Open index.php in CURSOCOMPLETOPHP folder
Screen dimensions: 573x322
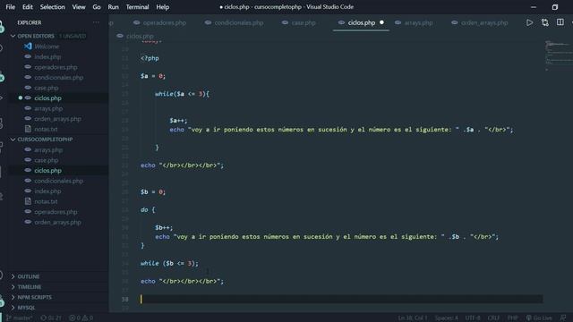47,191
